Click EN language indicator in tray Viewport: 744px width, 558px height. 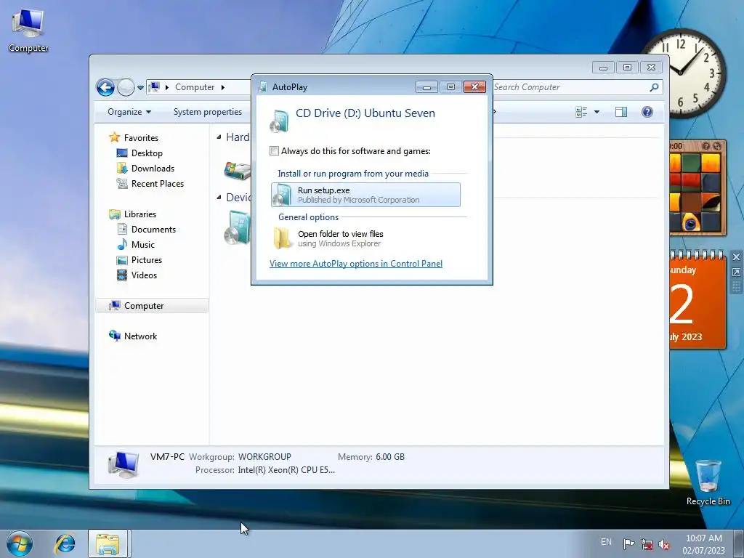click(x=606, y=542)
